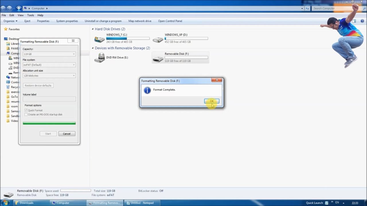
Task: Click the refresh arrows beside the address bar
Action: click(x=308, y=8)
